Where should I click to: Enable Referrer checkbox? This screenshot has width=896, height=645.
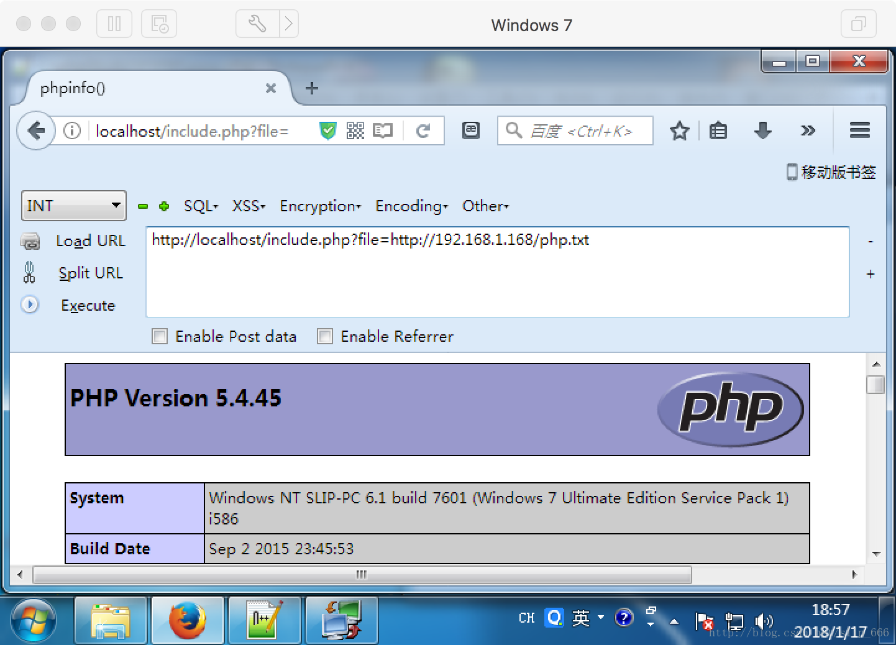325,336
